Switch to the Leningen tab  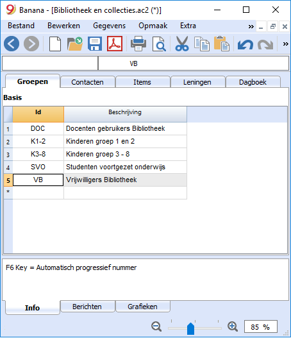point(197,82)
